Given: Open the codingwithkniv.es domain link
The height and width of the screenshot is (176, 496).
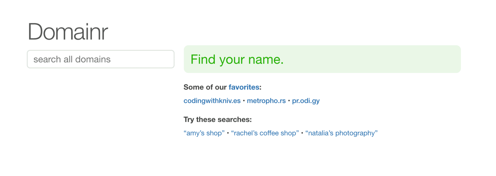Looking at the screenshot, I should point(212,101).
